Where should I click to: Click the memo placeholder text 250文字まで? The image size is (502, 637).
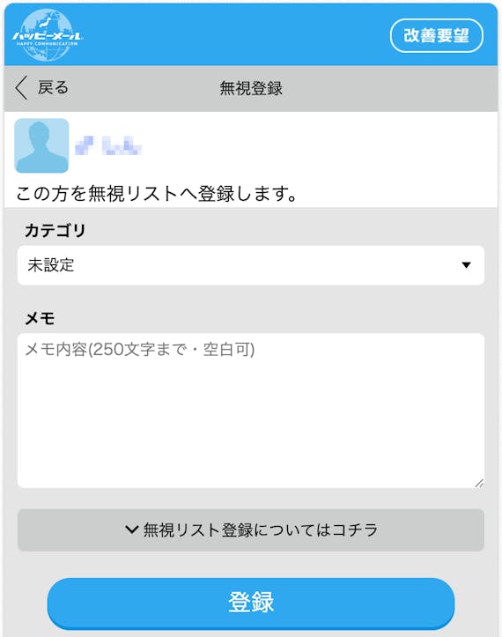[x=140, y=350]
